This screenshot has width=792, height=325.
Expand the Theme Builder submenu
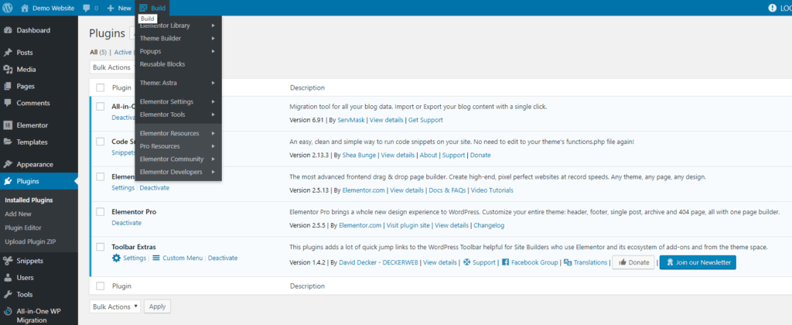[179, 39]
